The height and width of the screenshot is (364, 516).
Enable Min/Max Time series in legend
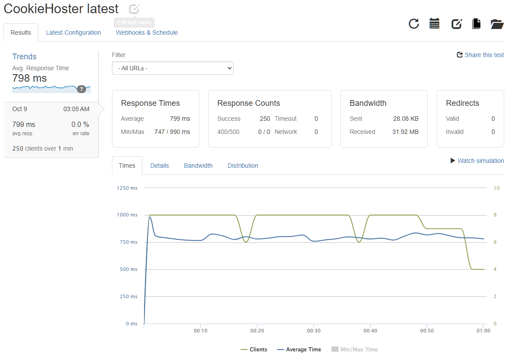click(354, 350)
